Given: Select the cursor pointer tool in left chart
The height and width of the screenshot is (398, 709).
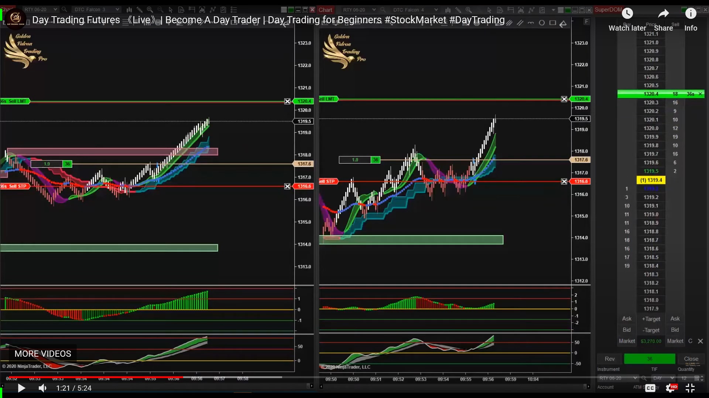Looking at the screenshot, I should click(x=171, y=10).
